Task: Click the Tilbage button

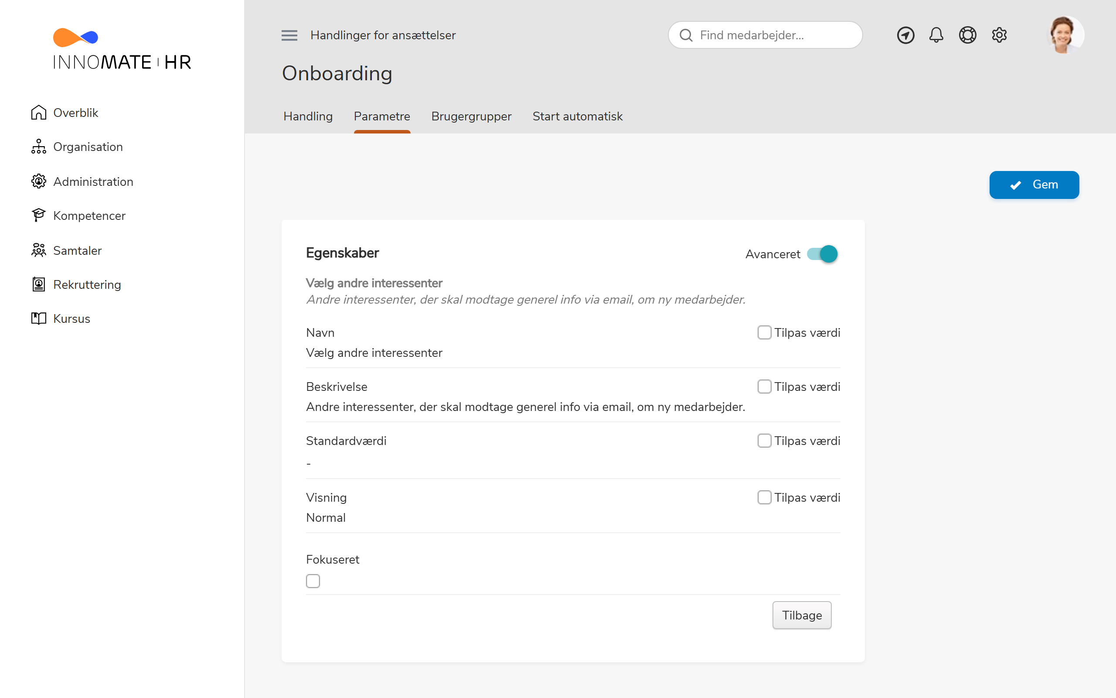Action: [x=802, y=615]
